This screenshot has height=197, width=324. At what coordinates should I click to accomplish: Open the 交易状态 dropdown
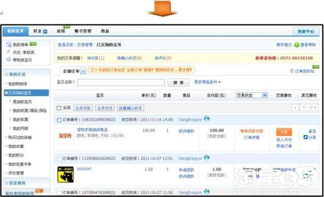[252, 95]
